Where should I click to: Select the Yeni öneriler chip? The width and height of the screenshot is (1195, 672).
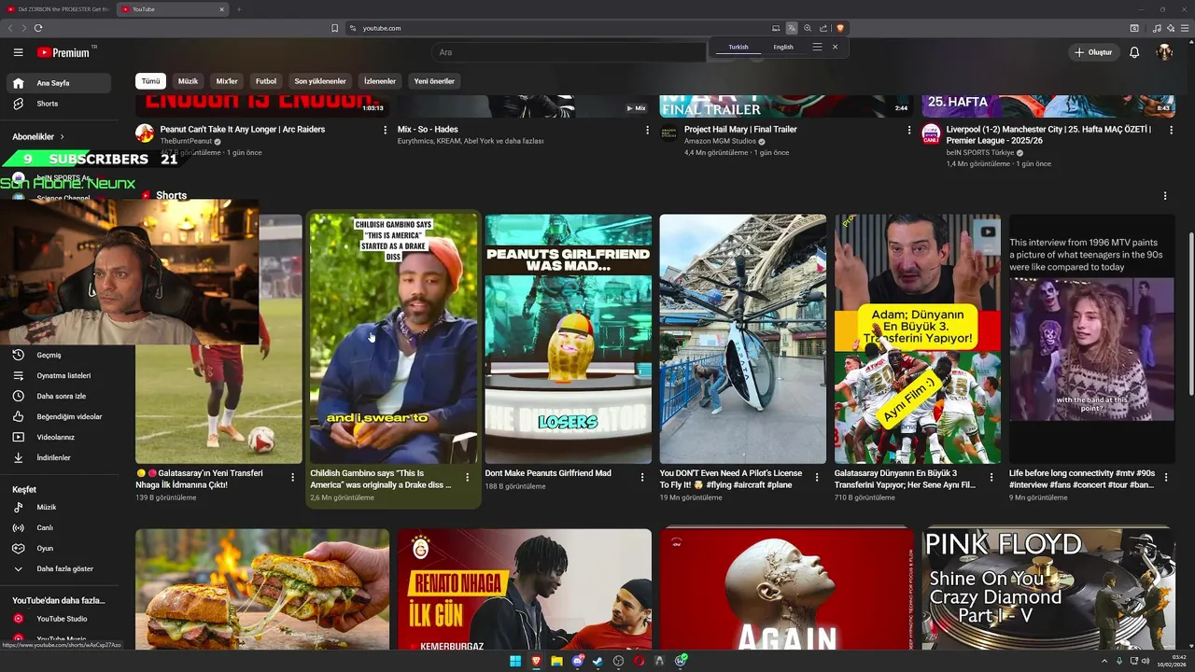click(x=434, y=81)
